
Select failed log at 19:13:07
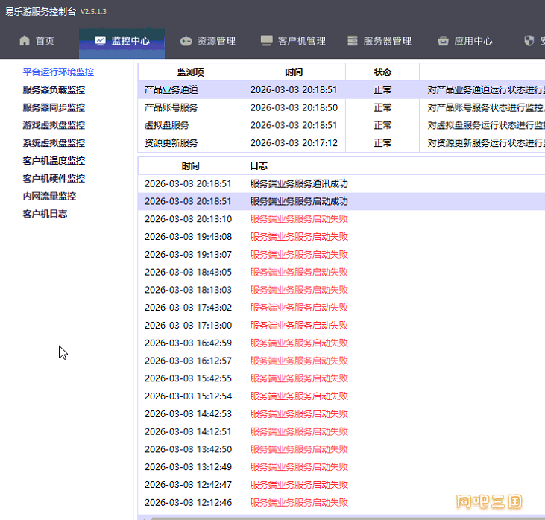(x=341, y=255)
